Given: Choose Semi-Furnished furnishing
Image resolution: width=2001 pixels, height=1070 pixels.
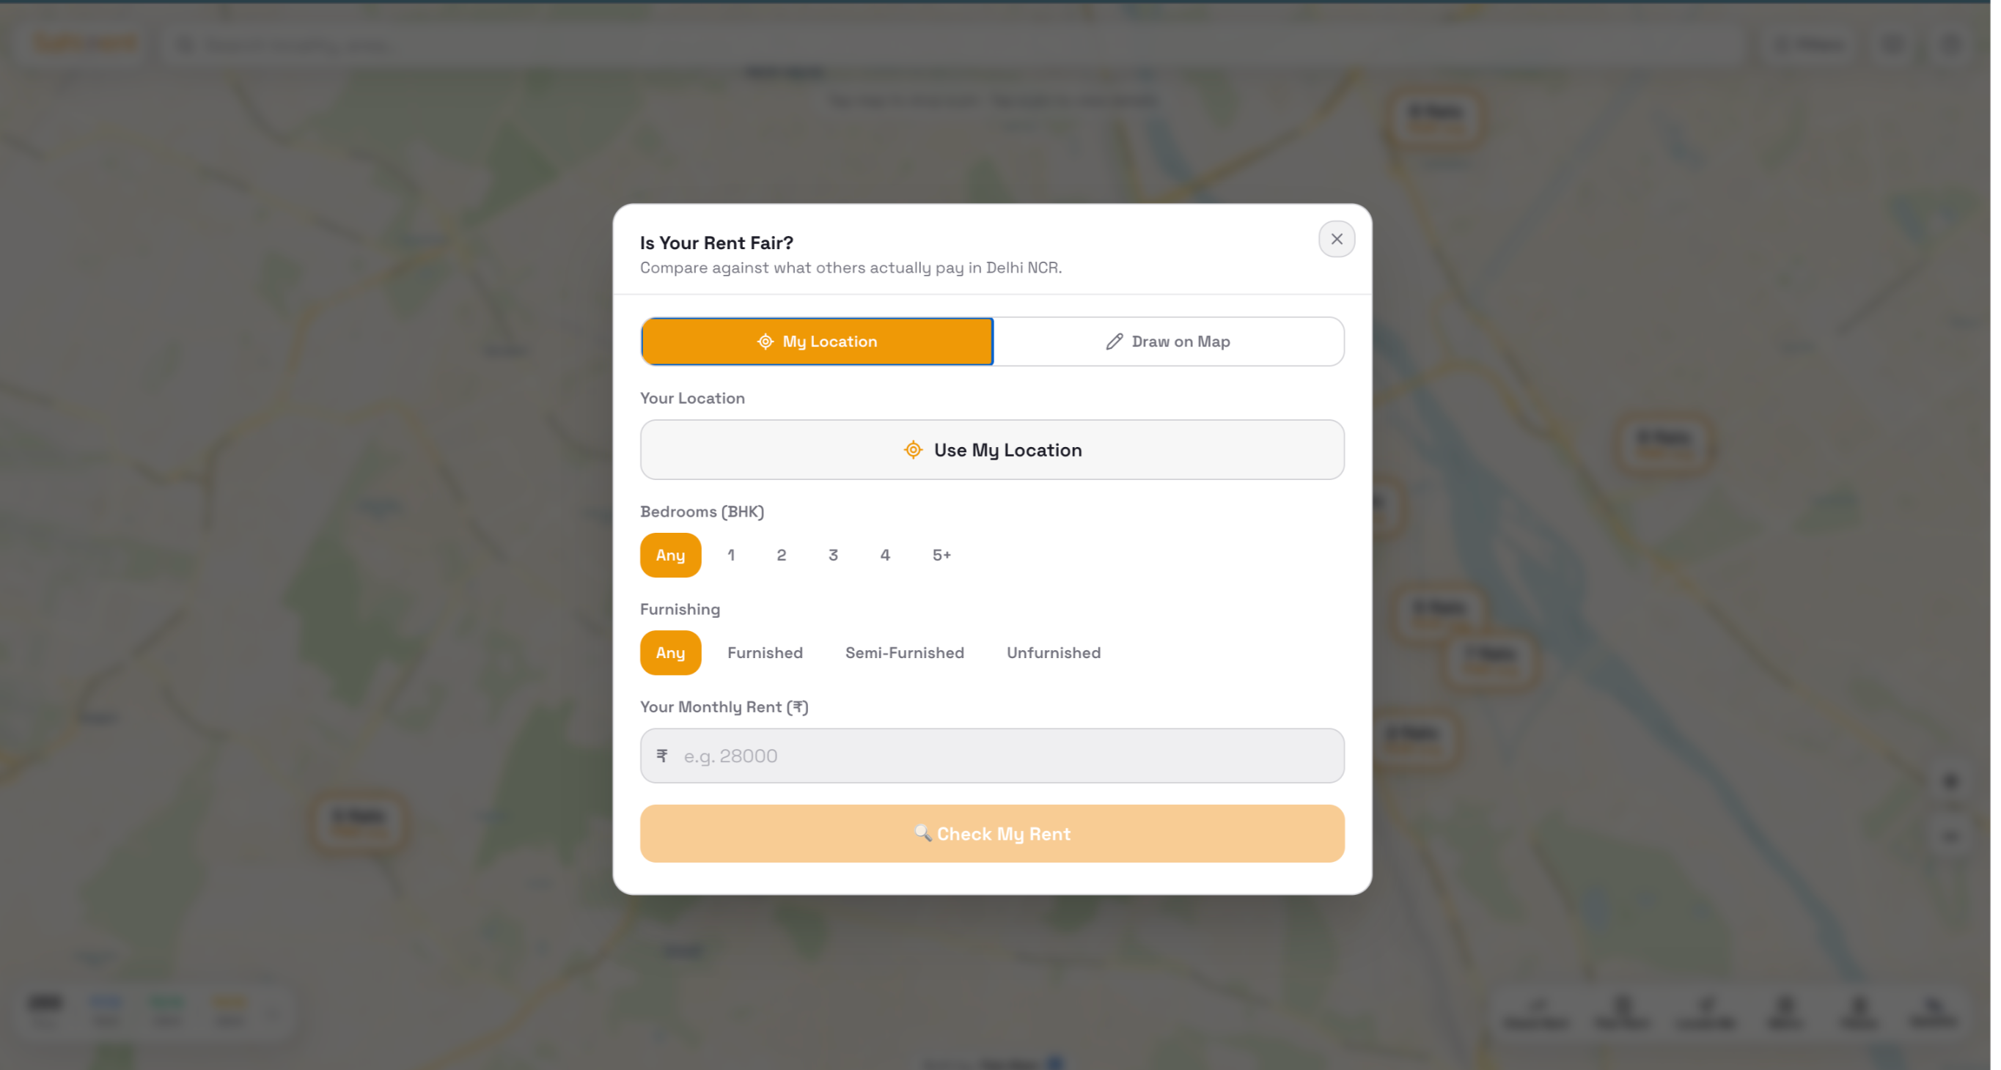Looking at the screenshot, I should coord(904,653).
